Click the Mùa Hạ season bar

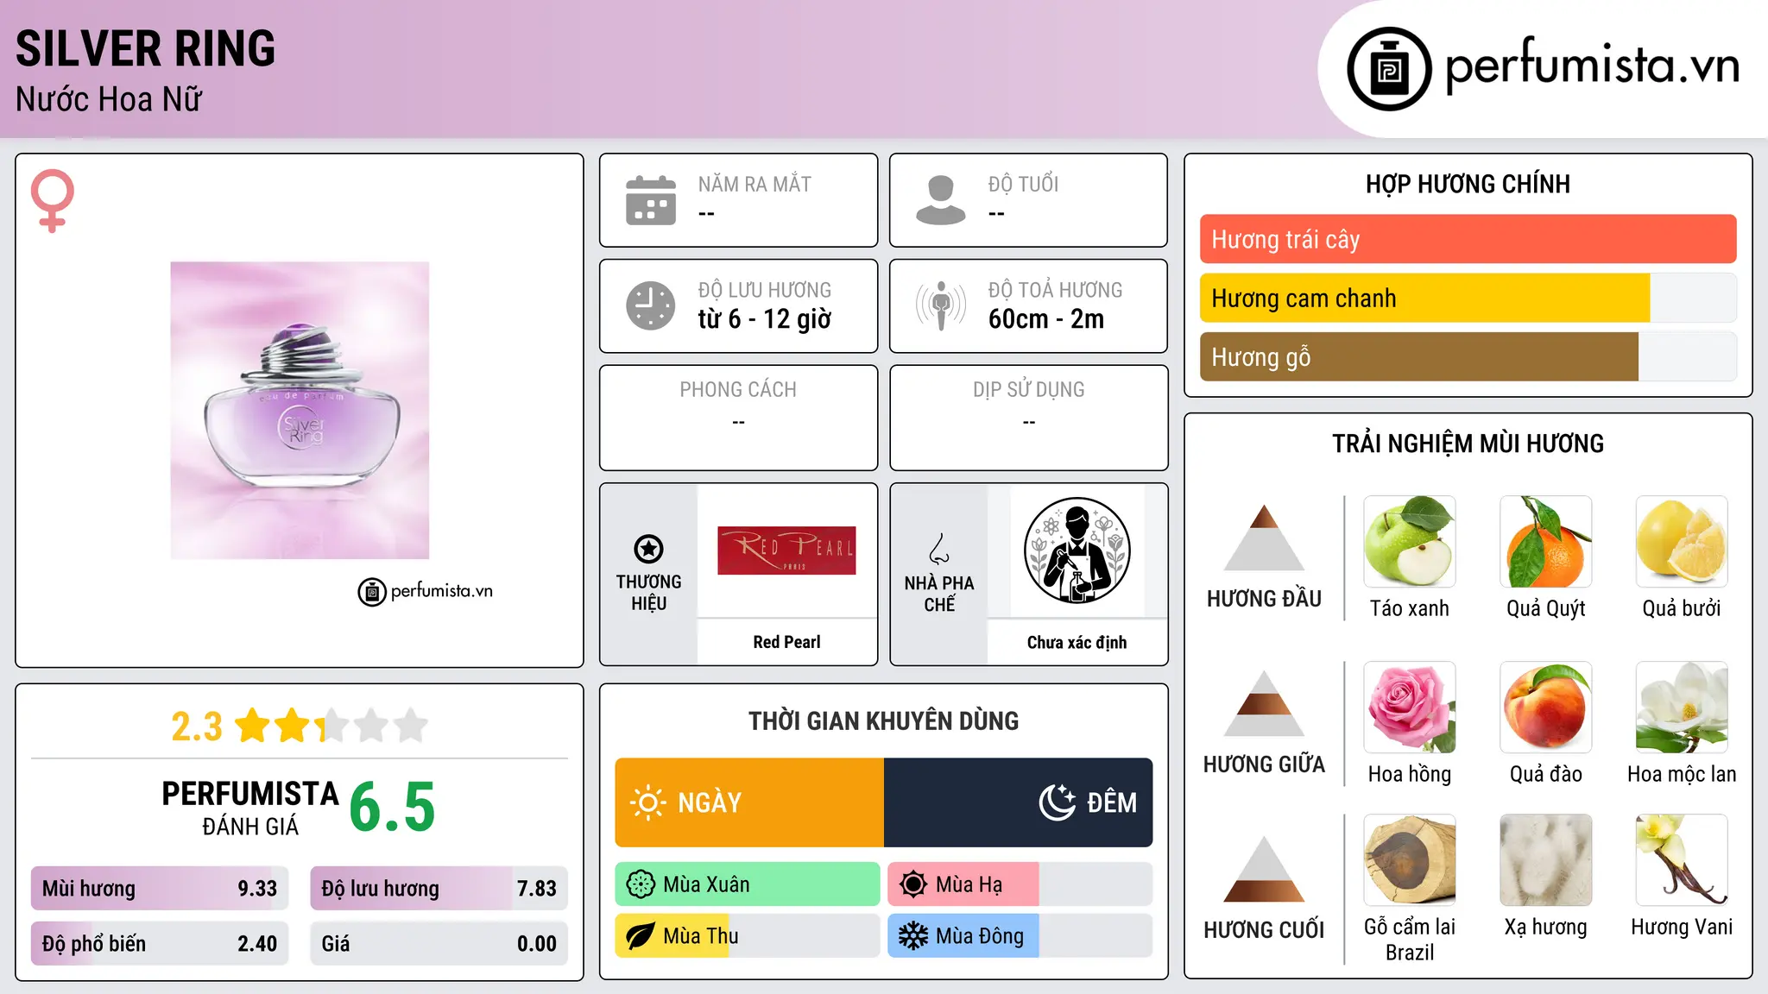click(x=1020, y=884)
